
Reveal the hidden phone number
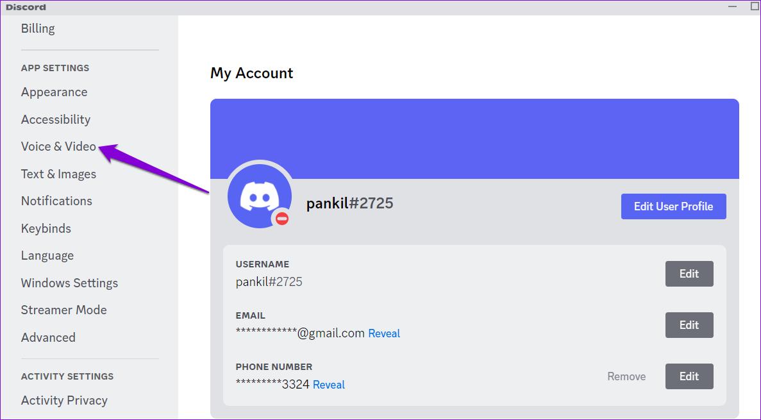[329, 385]
